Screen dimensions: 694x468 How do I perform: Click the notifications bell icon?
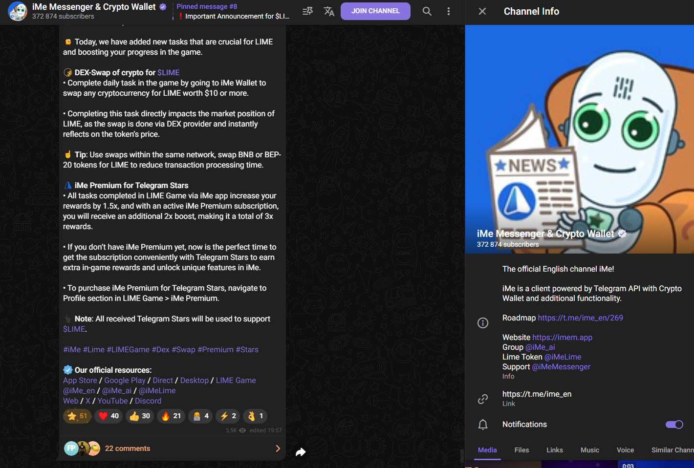pyautogui.click(x=483, y=425)
